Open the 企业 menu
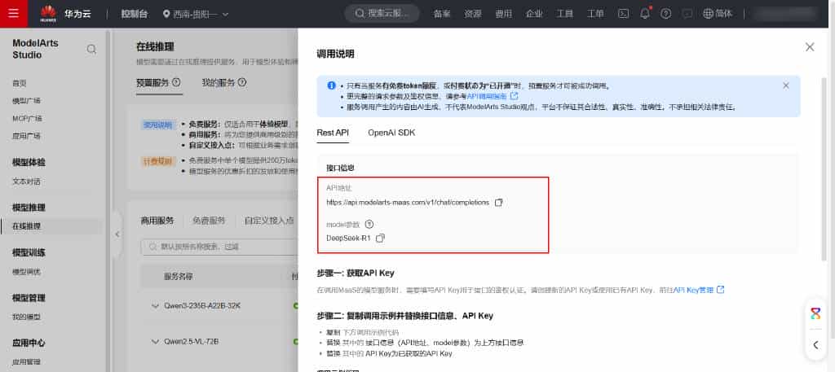Screen dimensions: 835x372 click(534, 15)
